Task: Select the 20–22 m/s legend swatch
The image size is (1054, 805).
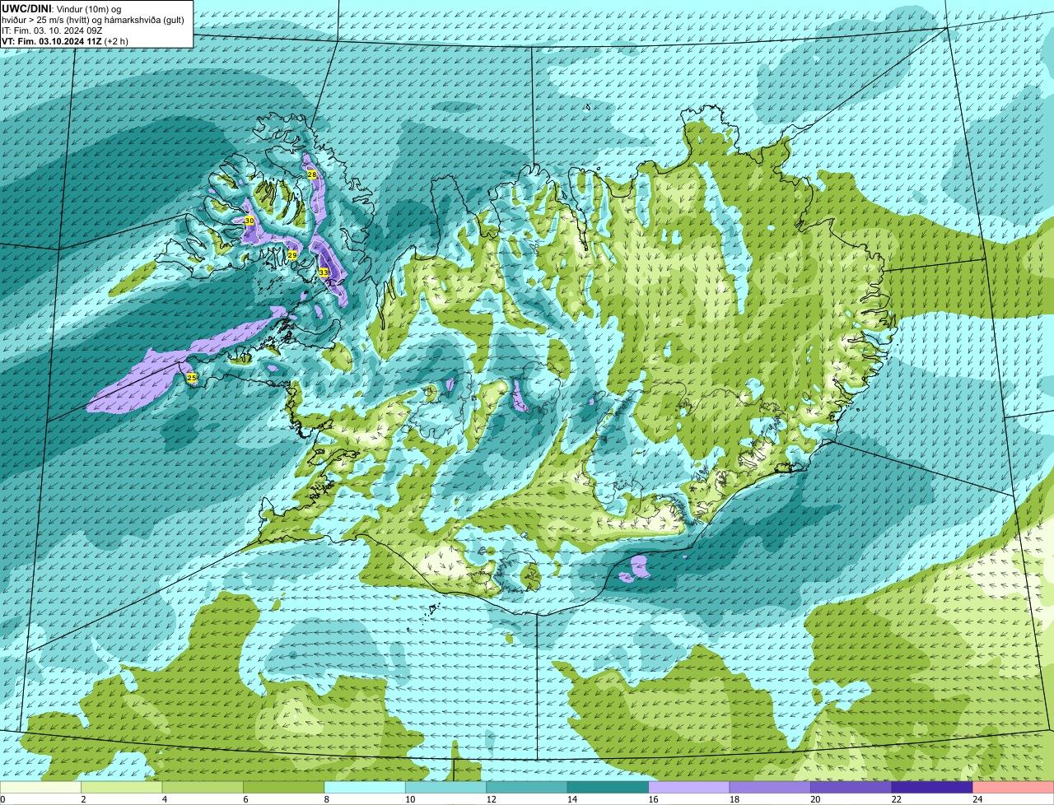Action: [851, 788]
